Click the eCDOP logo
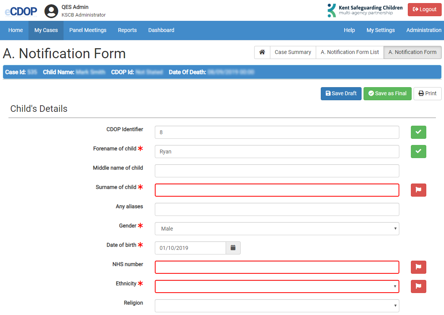The height and width of the screenshot is (315, 444). (21, 12)
